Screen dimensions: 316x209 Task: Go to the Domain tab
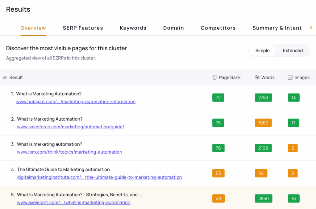[173, 28]
